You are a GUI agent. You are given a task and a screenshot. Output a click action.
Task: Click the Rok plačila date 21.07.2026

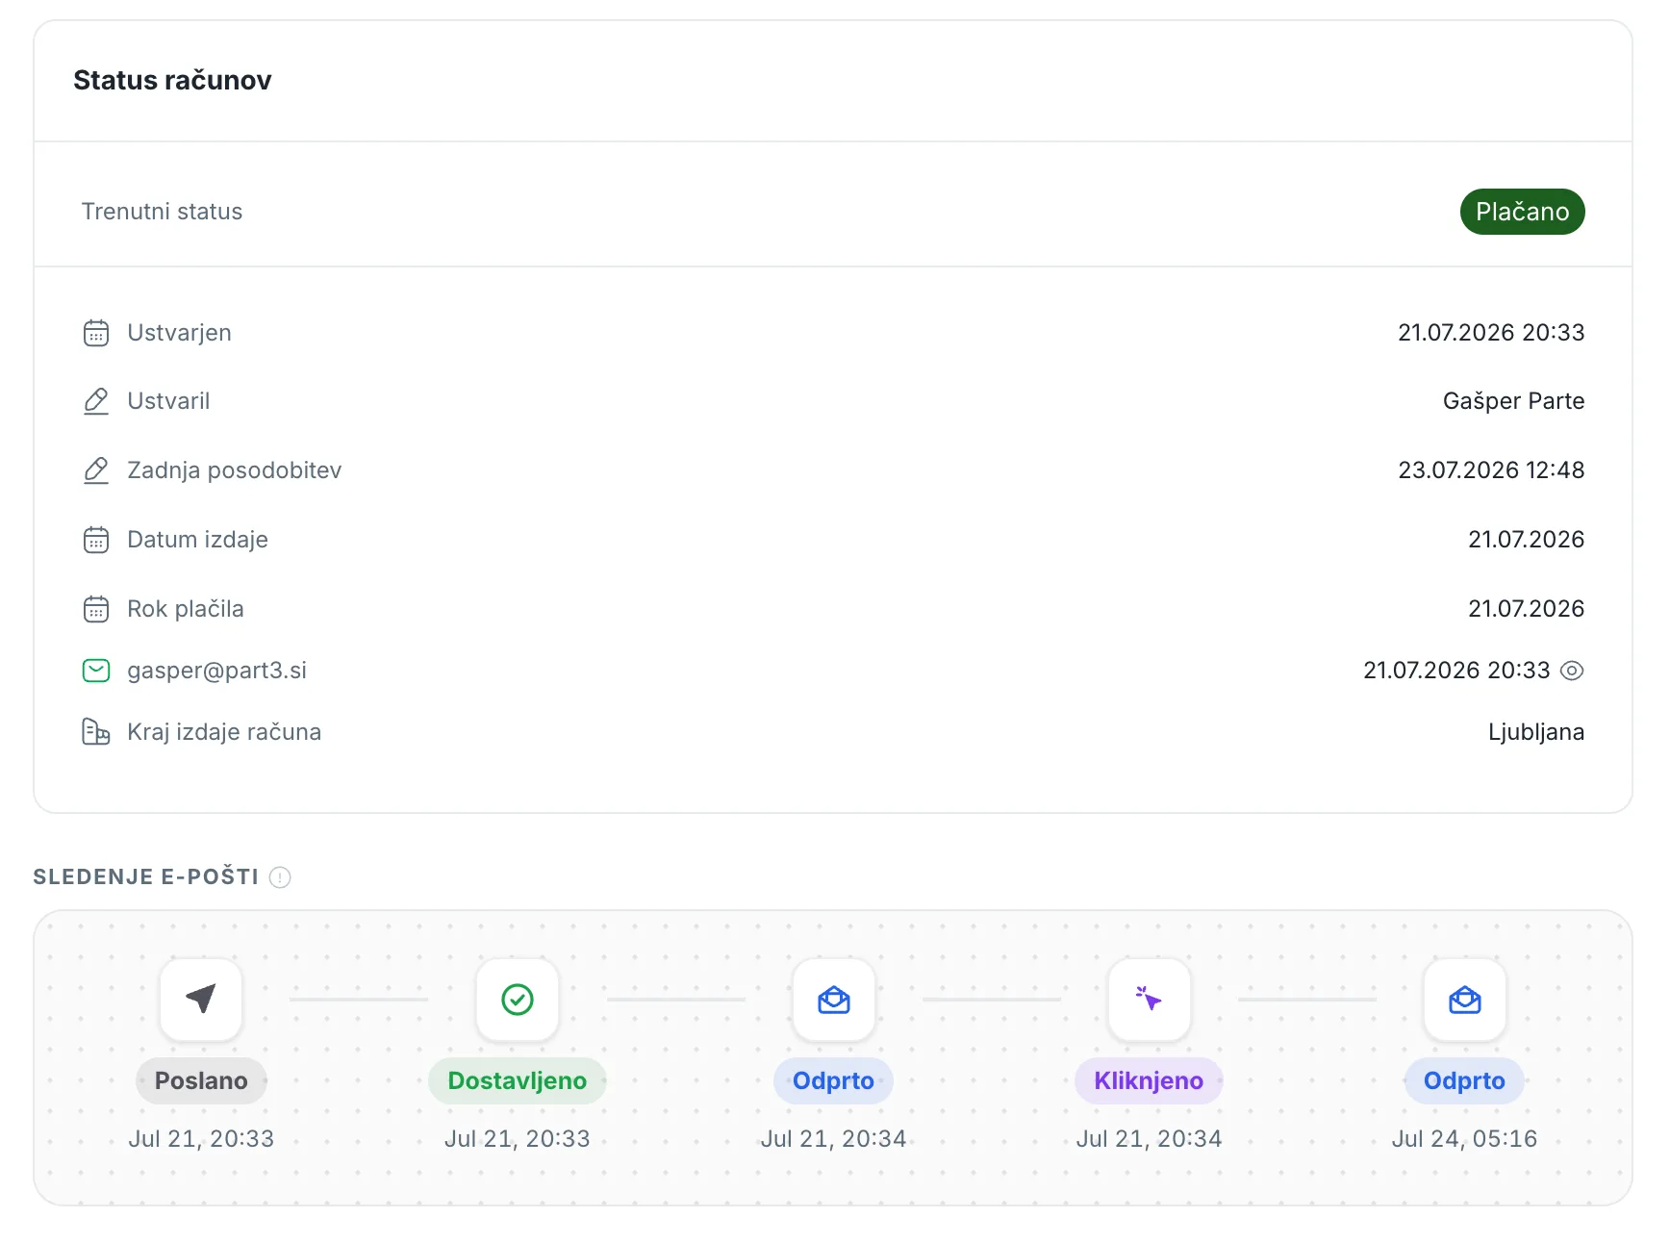click(1527, 609)
